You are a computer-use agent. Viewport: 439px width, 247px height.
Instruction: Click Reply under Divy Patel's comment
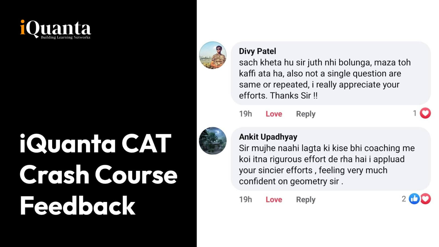coord(306,114)
